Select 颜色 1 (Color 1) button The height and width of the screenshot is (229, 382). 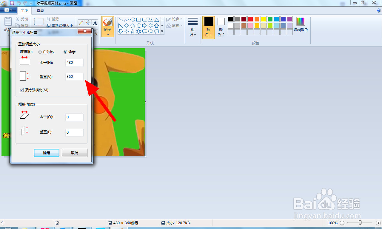click(209, 27)
